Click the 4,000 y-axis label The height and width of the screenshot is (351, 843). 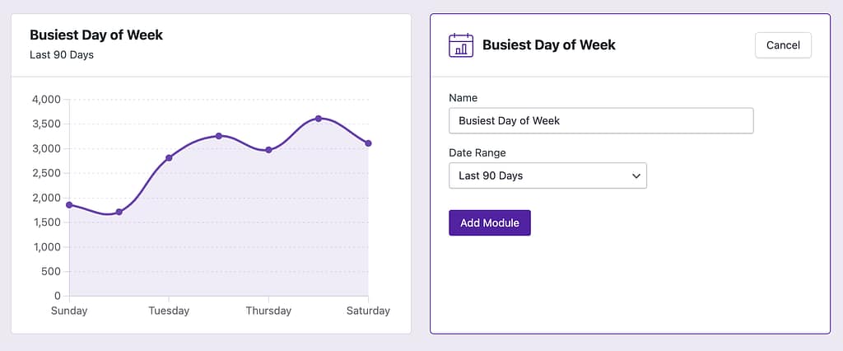pyautogui.click(x=46, y=100)
